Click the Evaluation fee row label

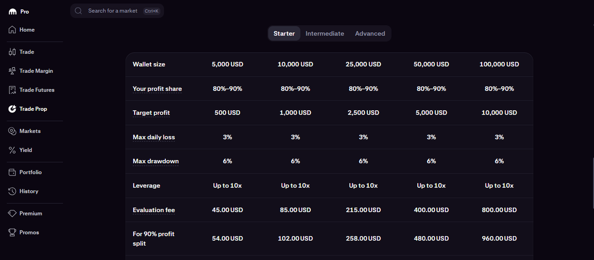154,210
